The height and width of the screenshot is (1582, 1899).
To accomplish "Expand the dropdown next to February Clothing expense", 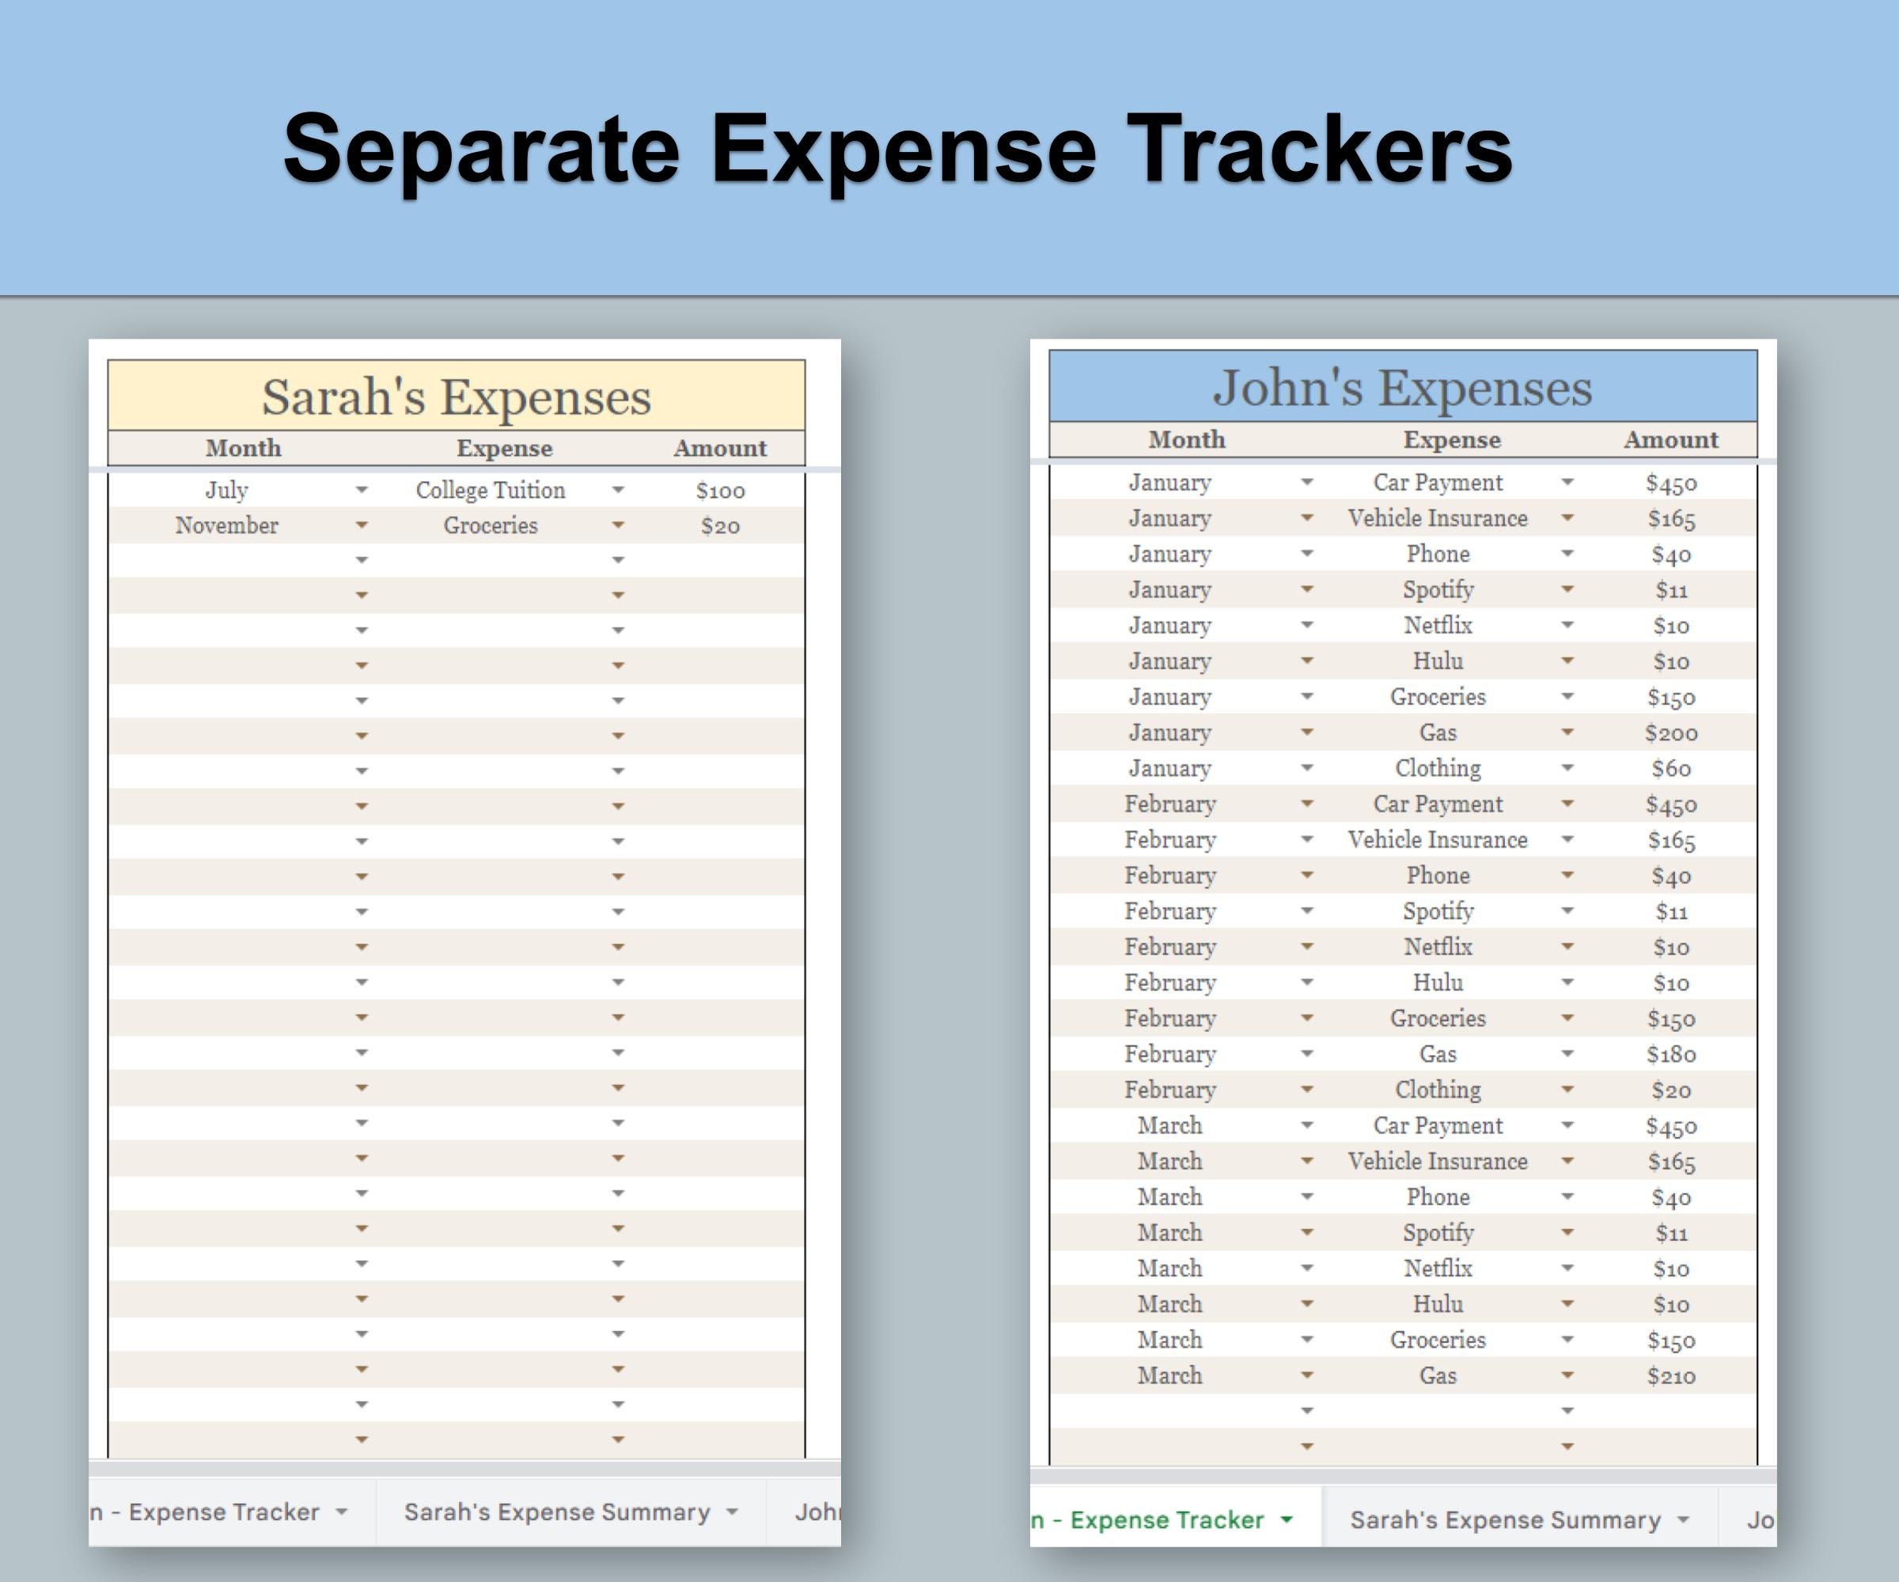I will tap(1567, 1090).
